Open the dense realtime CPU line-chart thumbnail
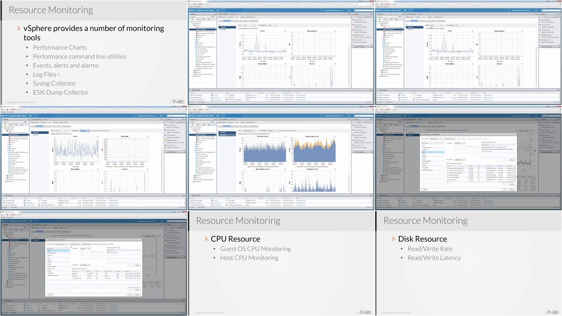This screenshot has width=562, height=316. point(93,158)
